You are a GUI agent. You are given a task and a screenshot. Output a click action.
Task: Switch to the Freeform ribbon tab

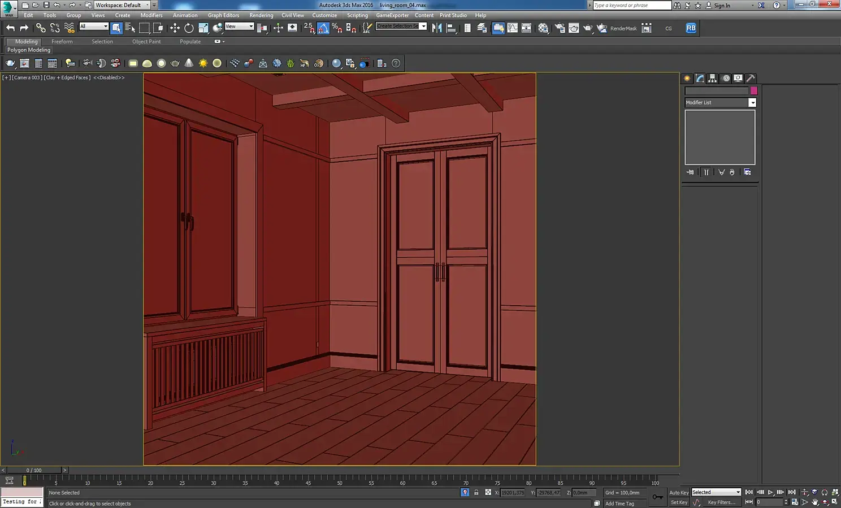(x=62, y=42)
